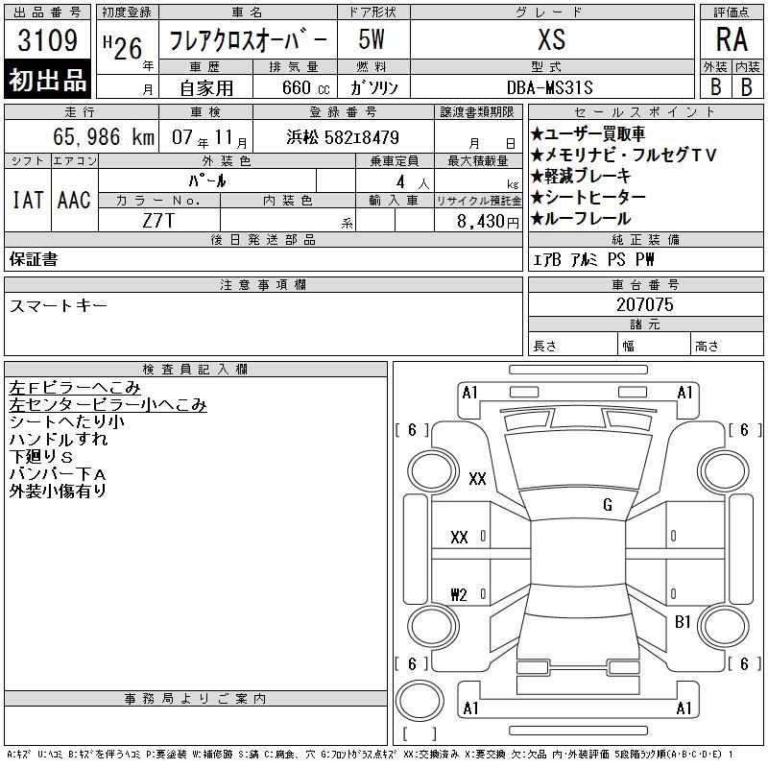
Task: Click the B1 mark on car diagram
Action: [683, 622]
